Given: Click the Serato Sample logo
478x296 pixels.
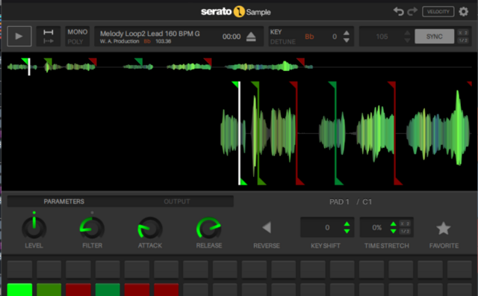Looking at the screenshot, I should 236,12.
